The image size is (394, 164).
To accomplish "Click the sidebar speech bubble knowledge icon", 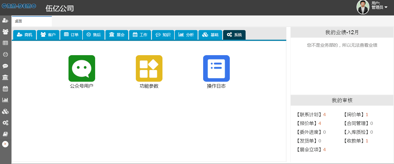I will tap(5, 66).
